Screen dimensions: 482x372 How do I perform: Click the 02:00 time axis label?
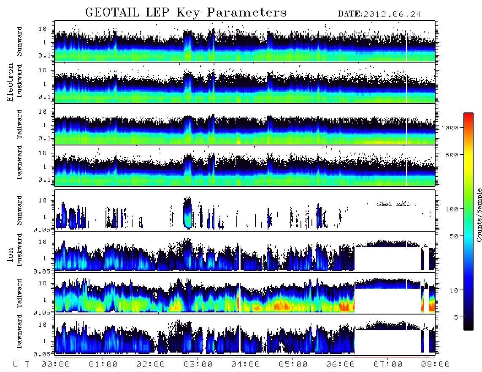pos(151,365)
